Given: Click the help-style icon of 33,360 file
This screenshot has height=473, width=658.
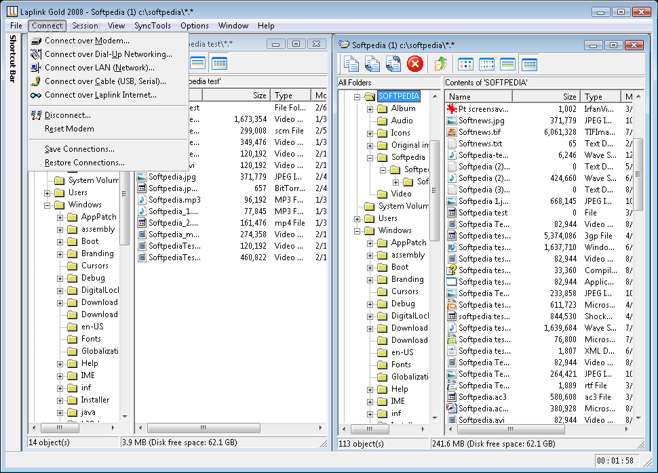Looking at the screenshot, I should pos(452,270).
